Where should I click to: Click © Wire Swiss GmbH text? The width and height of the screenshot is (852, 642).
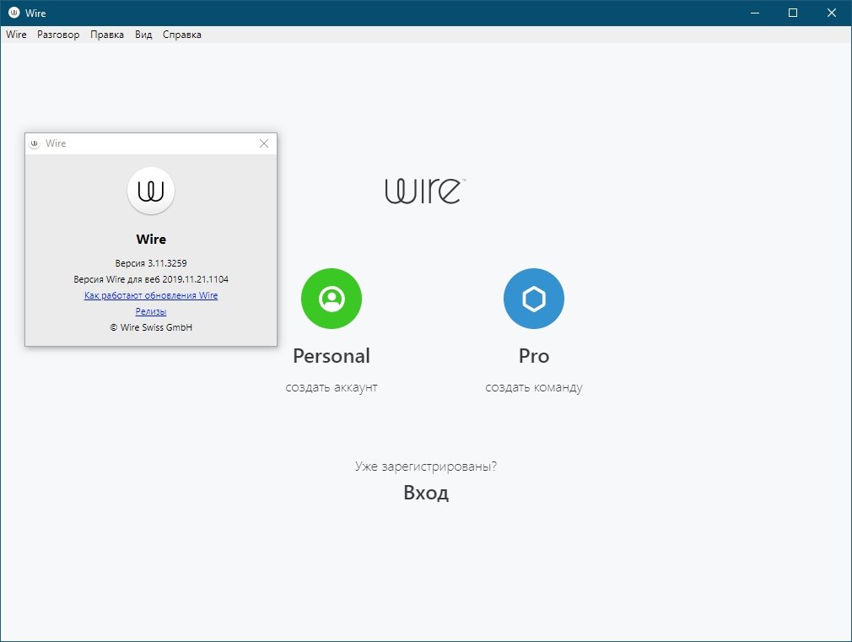click(x=151, y=327)
